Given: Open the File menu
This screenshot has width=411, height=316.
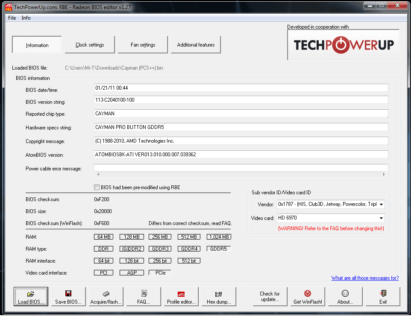Looking at the screenshot, I should (x=12, y=18).
